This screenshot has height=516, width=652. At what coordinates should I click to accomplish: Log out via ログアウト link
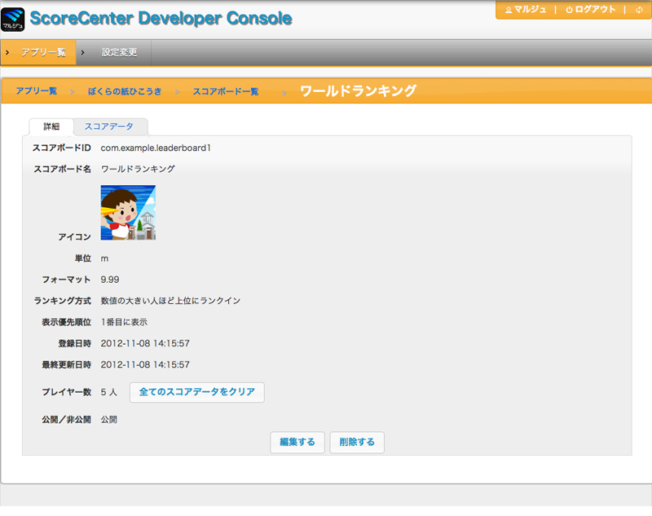pyautogui.click(x=591, y=10)
